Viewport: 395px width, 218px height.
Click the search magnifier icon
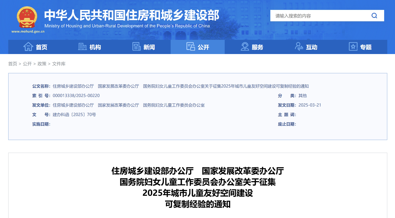pyautogui.click(x=374, y=15)
